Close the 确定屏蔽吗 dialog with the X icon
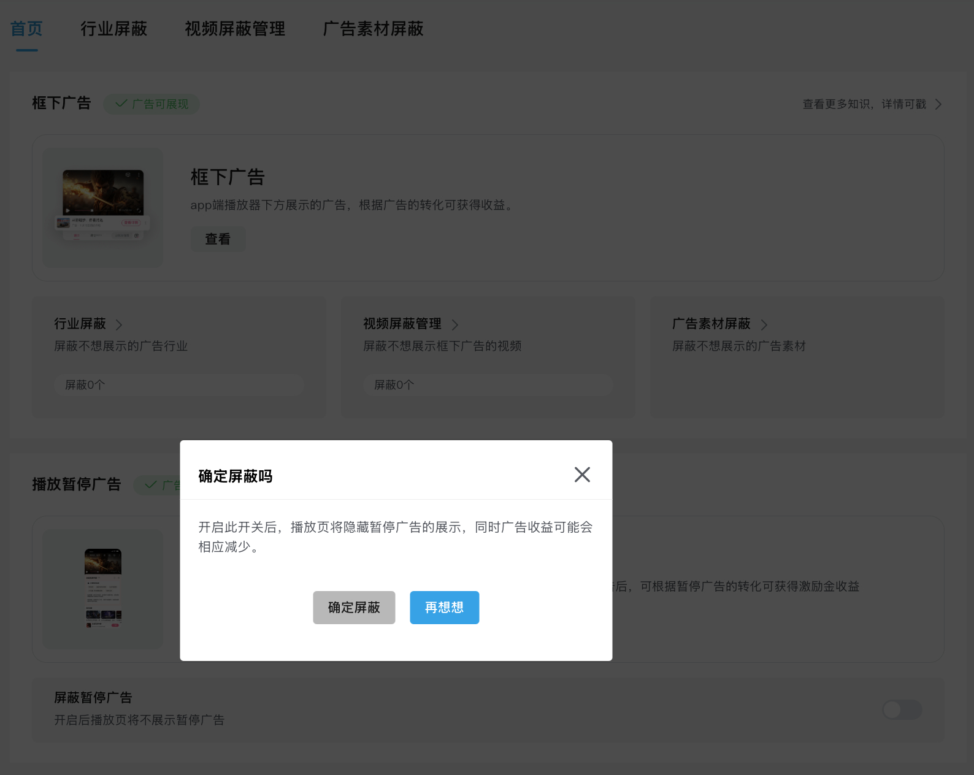Screen dimensions: 974x775 pos(582,475)
